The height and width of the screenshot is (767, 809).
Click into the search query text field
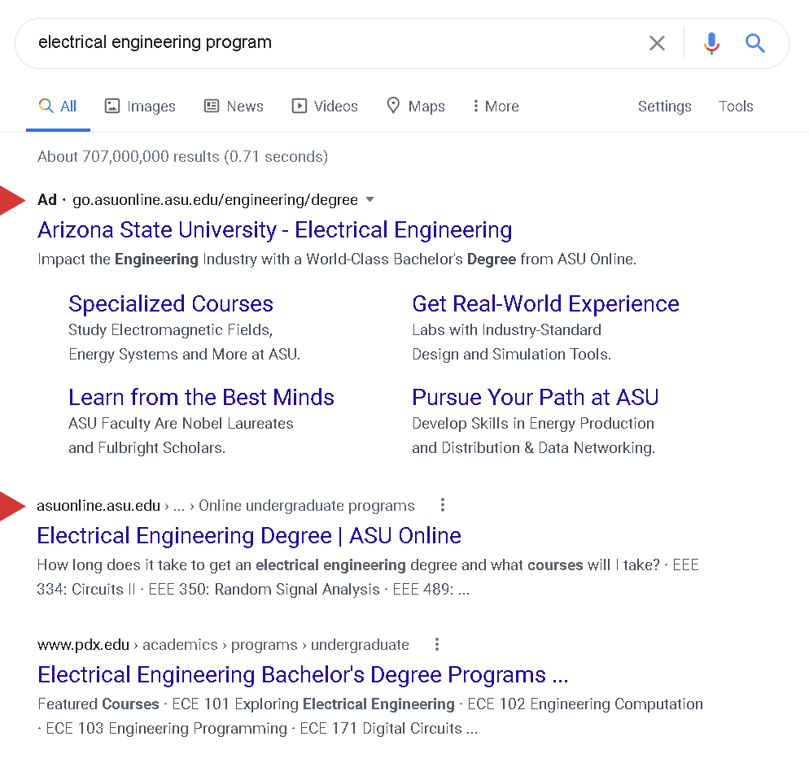pos(326,42)
